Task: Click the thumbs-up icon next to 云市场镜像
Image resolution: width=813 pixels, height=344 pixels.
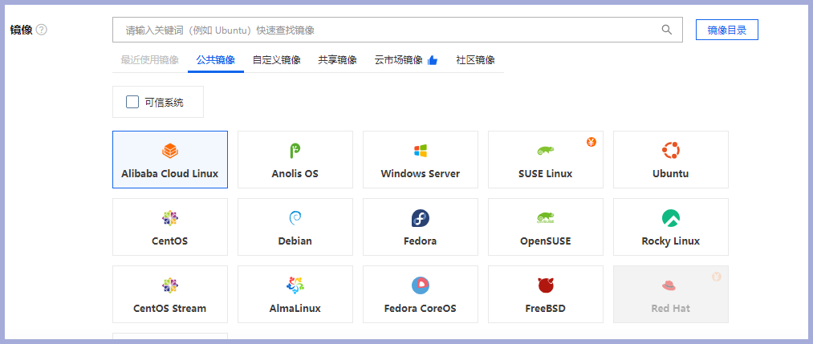Action: tap(433, 61)
